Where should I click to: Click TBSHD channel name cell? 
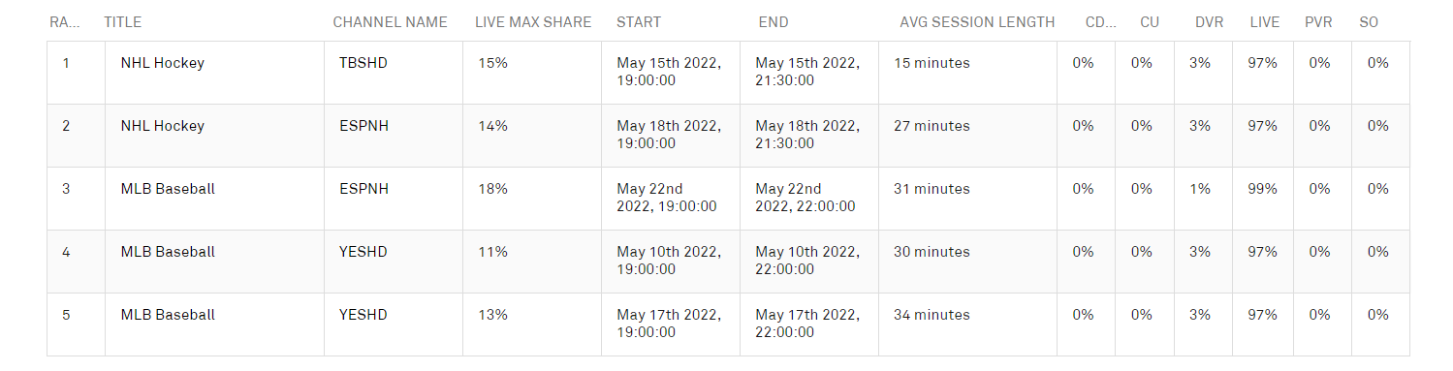[363, 63]
